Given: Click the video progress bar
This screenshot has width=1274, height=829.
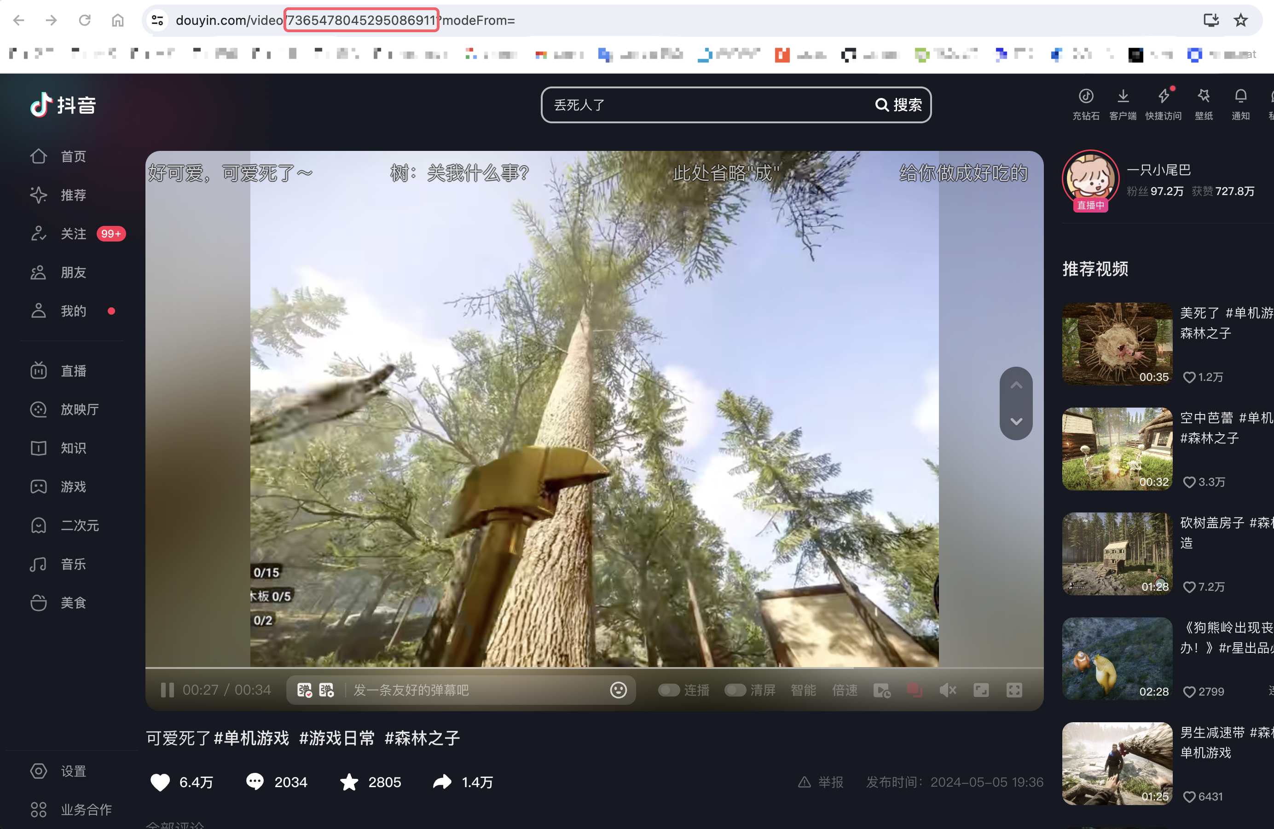Looking at the screenshot, I should pyautogui.click(x=594, y=668).
